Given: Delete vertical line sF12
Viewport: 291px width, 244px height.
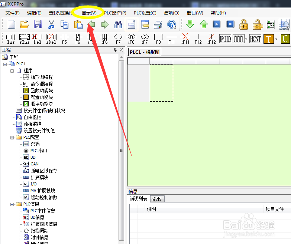Looking at the screenshot, I should click(211, 39).
